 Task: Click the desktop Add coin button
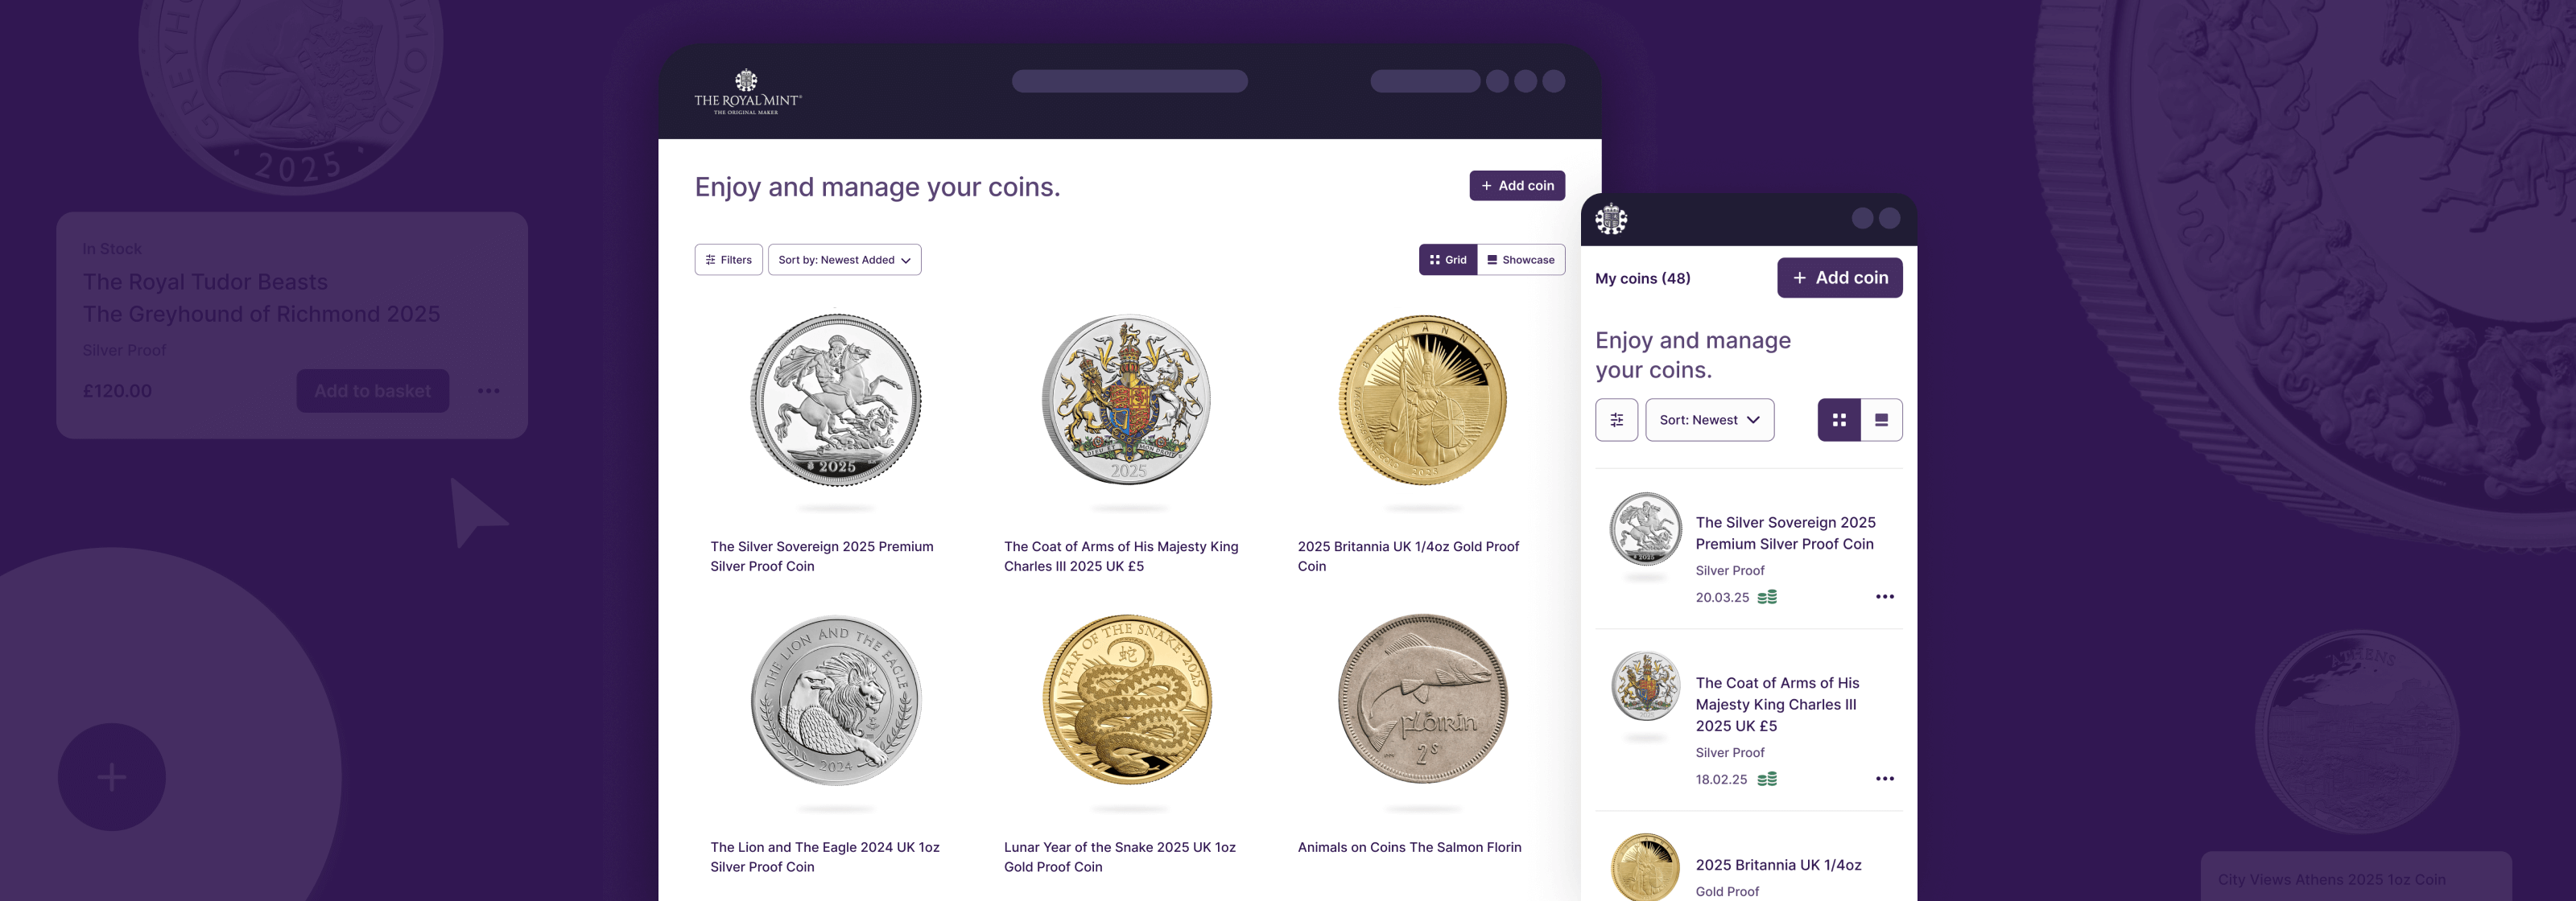tap(1516, 186)
